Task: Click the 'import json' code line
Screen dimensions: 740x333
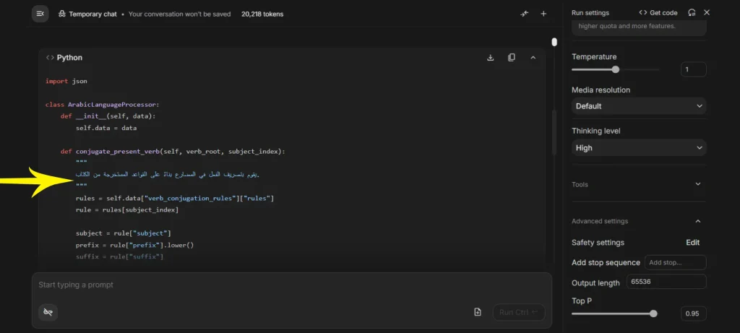Action: pyautogui.click(x=66, y=81)
